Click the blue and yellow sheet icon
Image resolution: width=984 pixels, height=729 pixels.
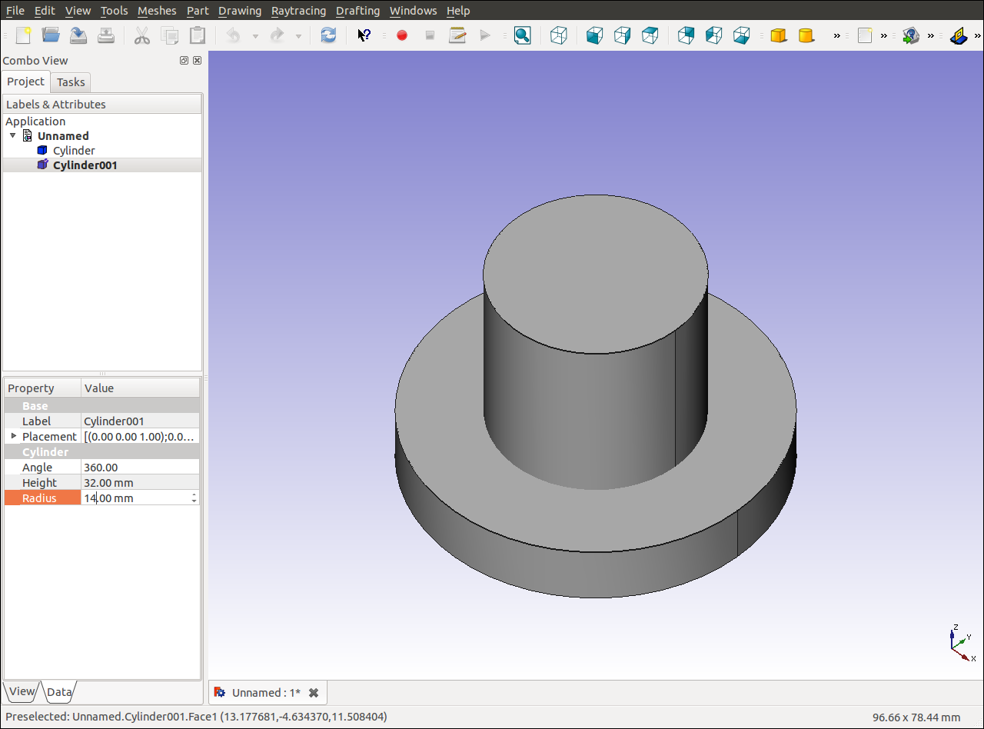coord(958,35)
